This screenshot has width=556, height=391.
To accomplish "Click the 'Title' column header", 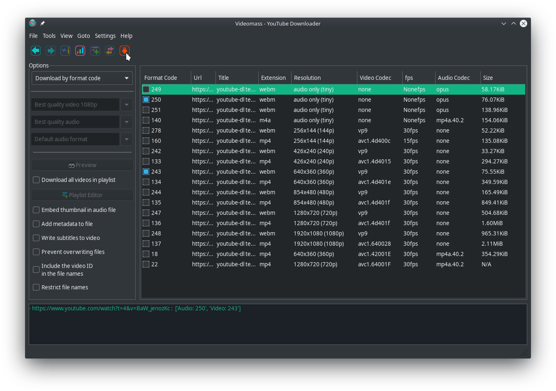I will point(236,78).
